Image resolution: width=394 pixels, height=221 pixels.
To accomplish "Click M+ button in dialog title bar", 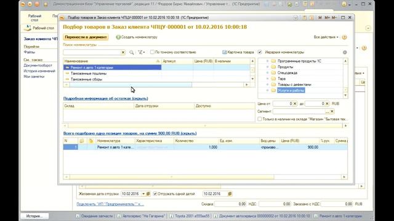I will tap(327, 18).
